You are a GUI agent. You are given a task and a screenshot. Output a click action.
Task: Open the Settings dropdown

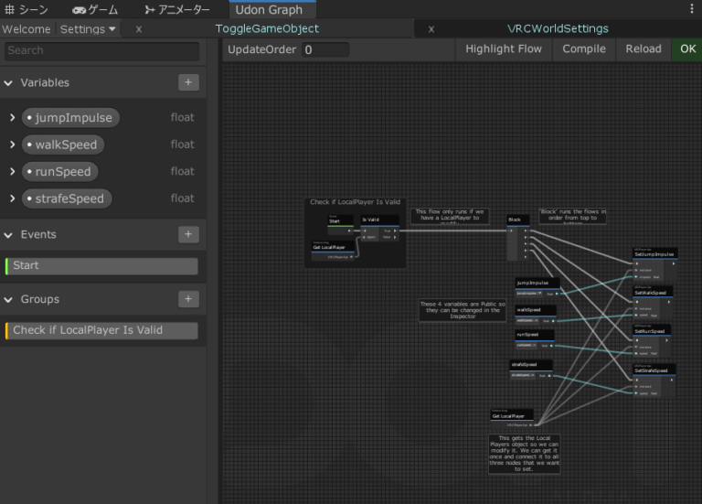[x=88, y=28]
